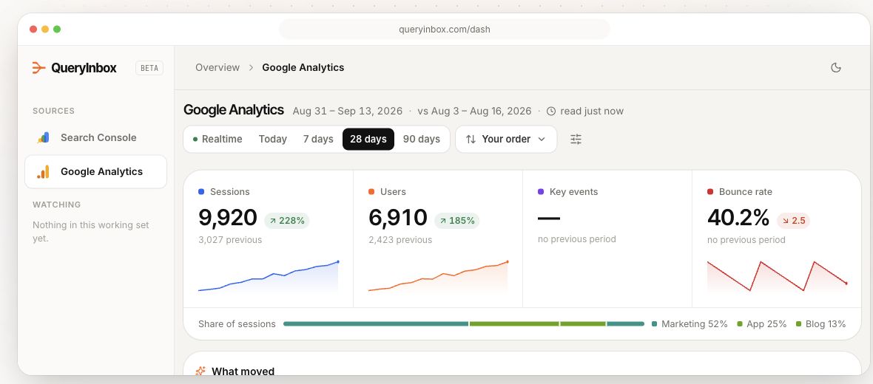This screenshot has width=873, height=384.
Task: Click the WATCHING section heading
Action: 57,205
